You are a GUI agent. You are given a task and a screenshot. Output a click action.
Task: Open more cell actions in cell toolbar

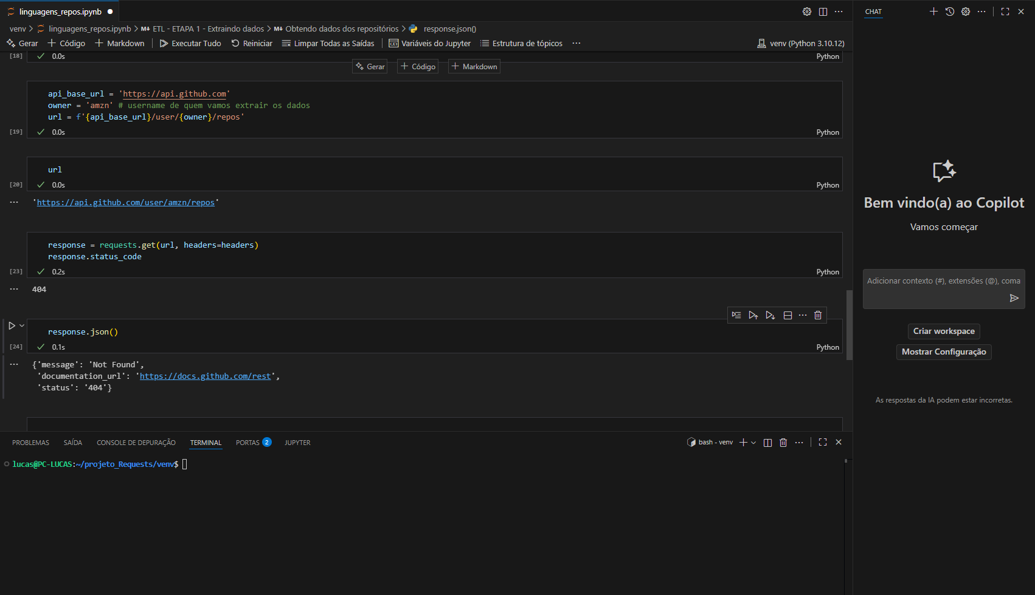point(803,315)
